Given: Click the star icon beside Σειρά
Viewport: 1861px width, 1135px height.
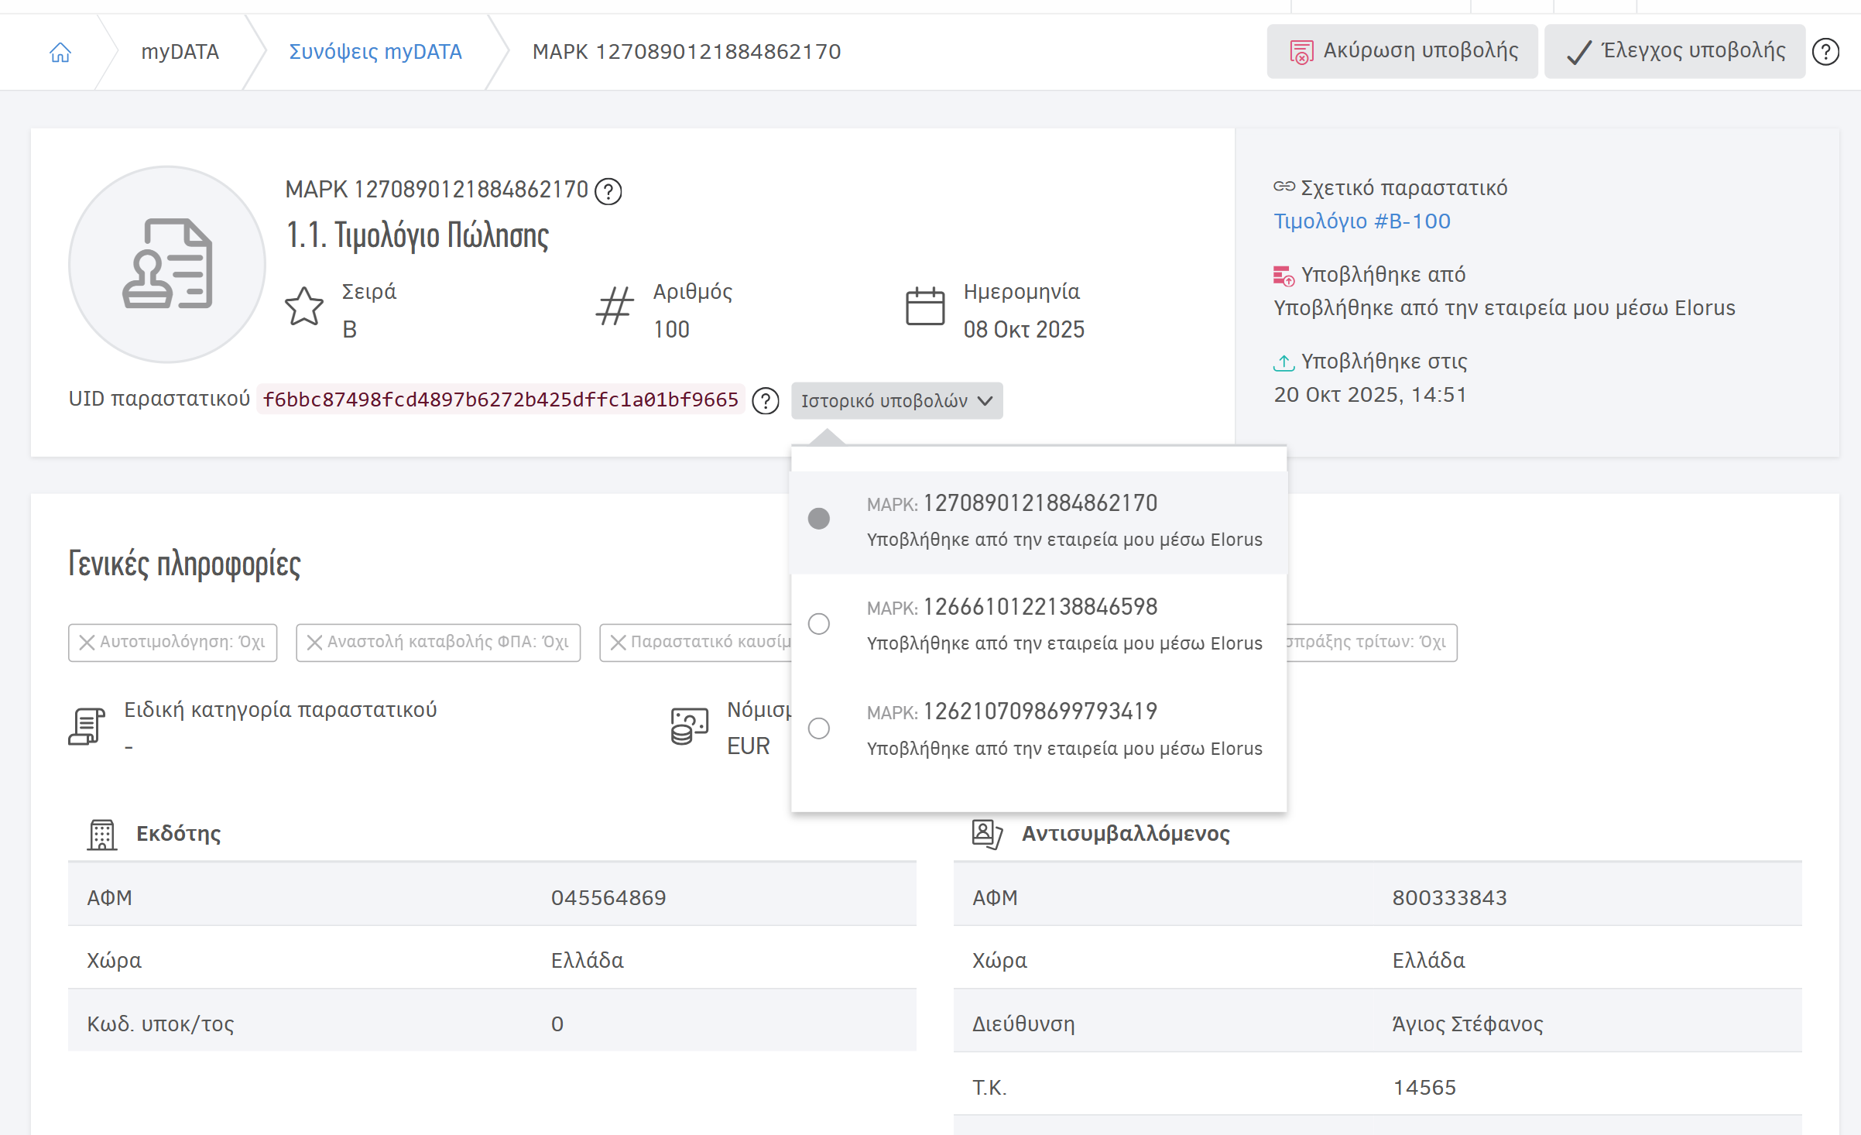Looking at the screenshot, I should 304,307.
